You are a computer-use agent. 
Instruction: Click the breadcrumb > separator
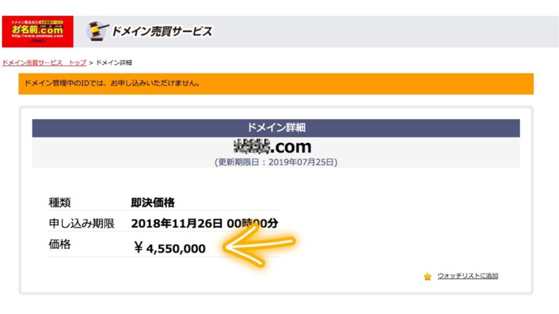pos(91,63)
